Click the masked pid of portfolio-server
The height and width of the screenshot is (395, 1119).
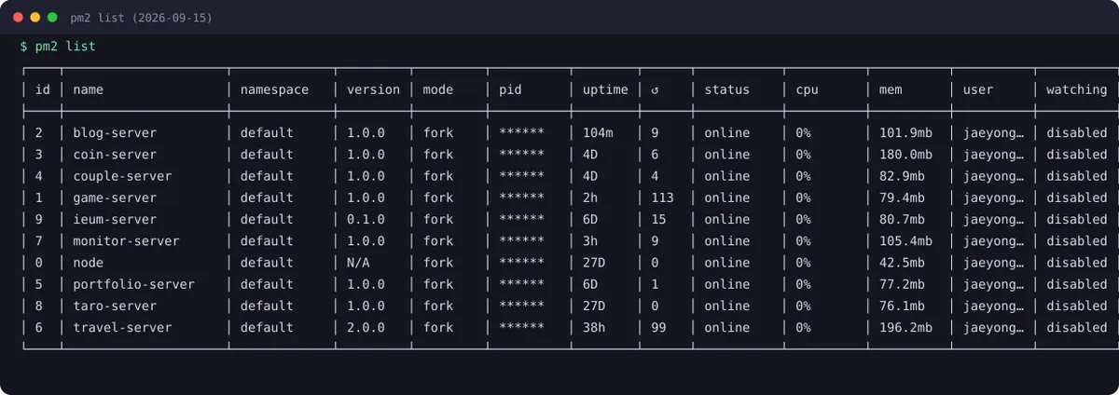[x=521, y=284]
